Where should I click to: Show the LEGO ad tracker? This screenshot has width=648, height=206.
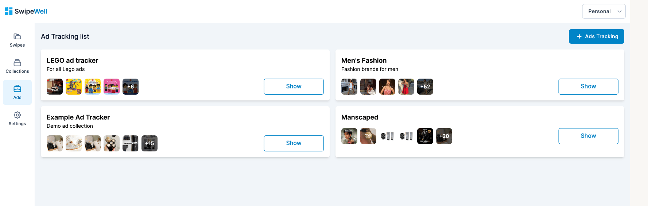(x=294, y=87)
